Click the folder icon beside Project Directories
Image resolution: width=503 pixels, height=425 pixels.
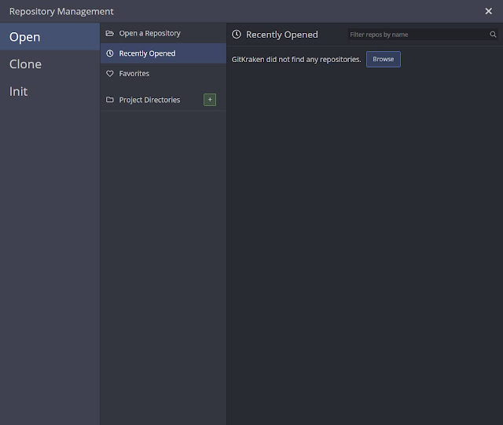(x=110, y=100)
